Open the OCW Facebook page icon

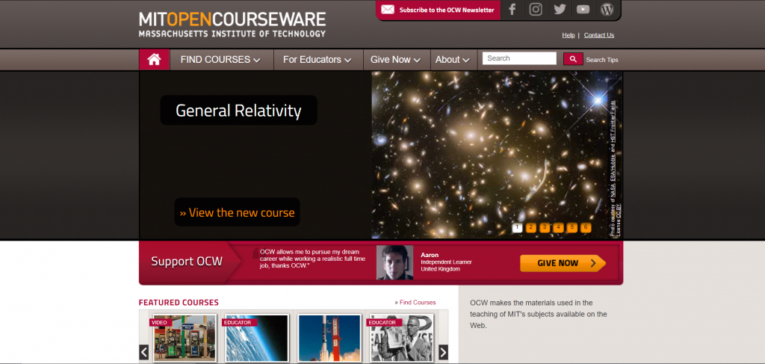point(512,9)
